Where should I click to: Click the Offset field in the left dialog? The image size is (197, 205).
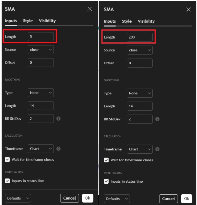pyautogui.click(x=41, y=63)
